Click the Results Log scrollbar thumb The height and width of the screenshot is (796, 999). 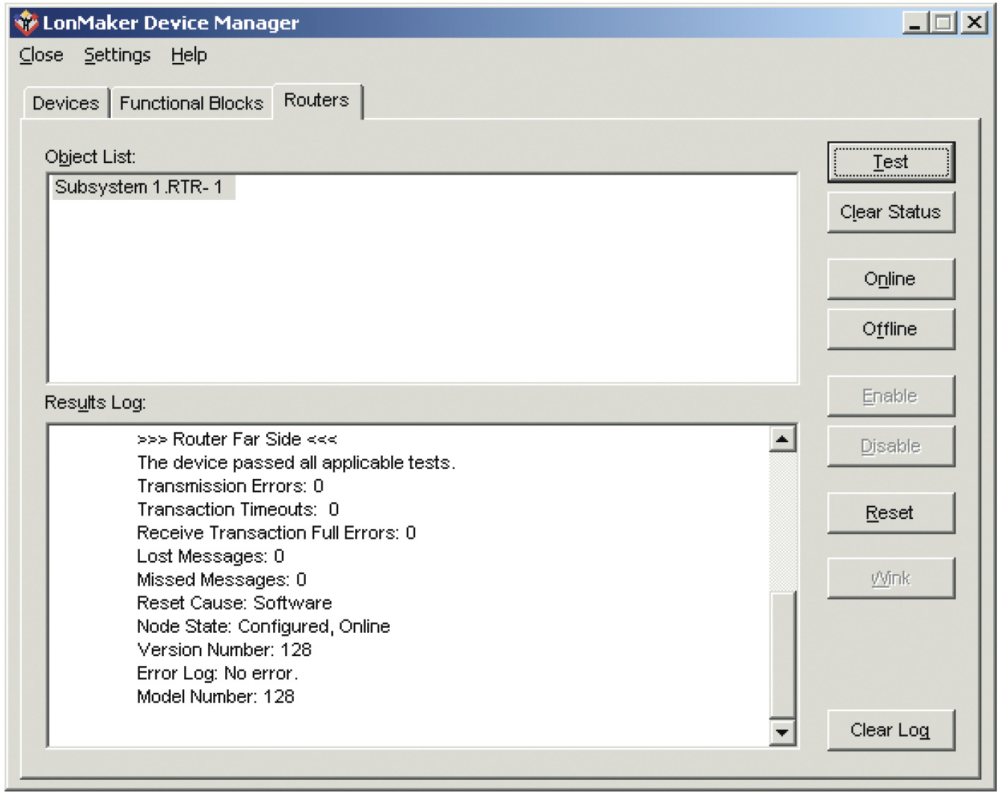click(782, 655)
